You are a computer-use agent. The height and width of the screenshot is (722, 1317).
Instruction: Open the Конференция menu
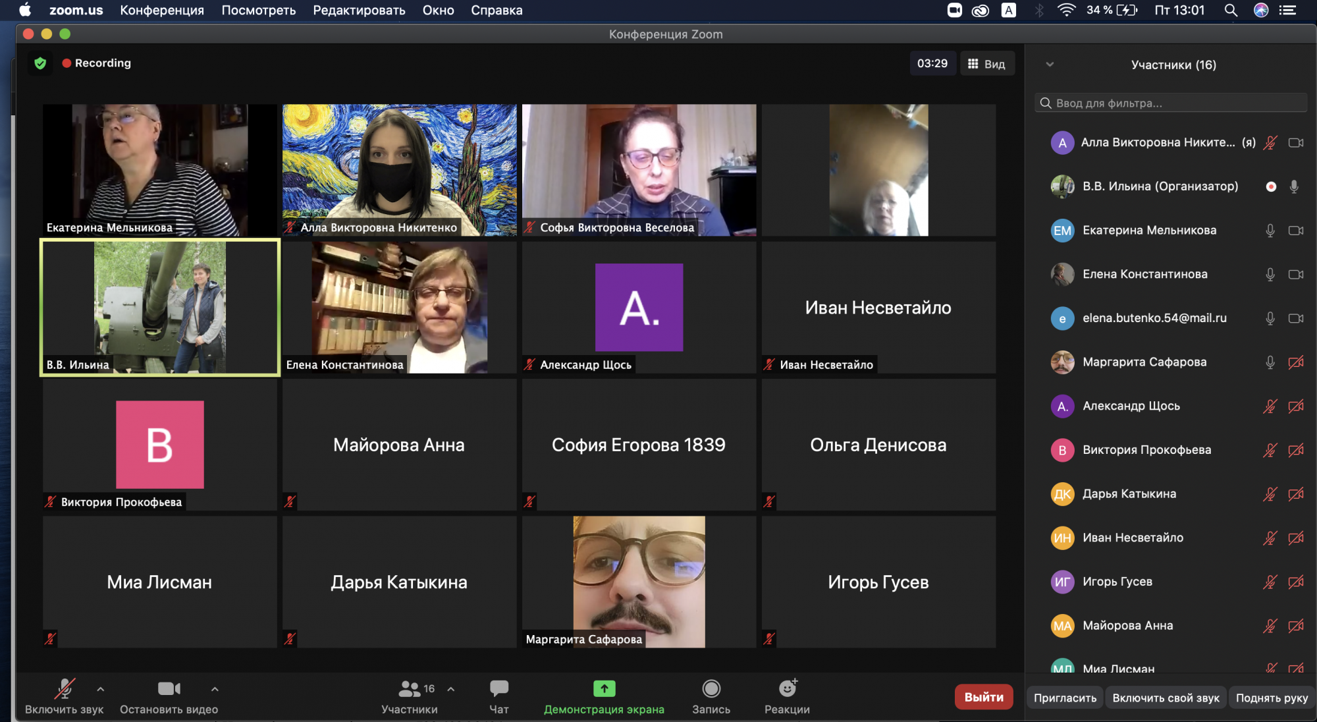pyautogui.click(x=162, y=10)
